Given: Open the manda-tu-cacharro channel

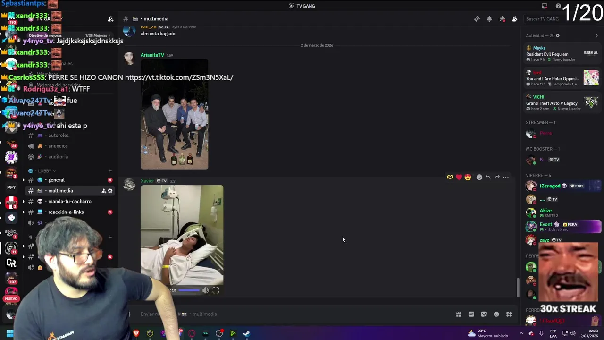Looking at the screenshot, I should pos(70,201).
